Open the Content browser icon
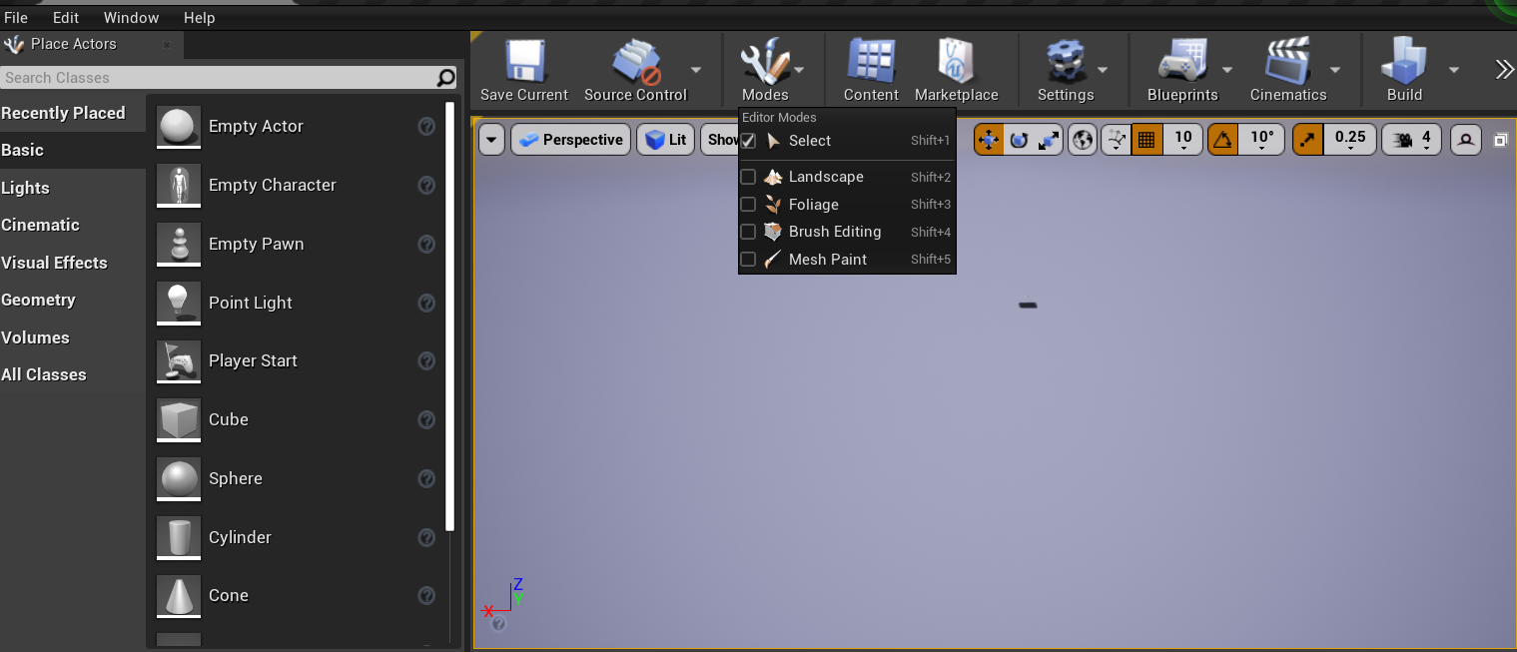The image size is (1517, 652). click(x=871, y=62)
